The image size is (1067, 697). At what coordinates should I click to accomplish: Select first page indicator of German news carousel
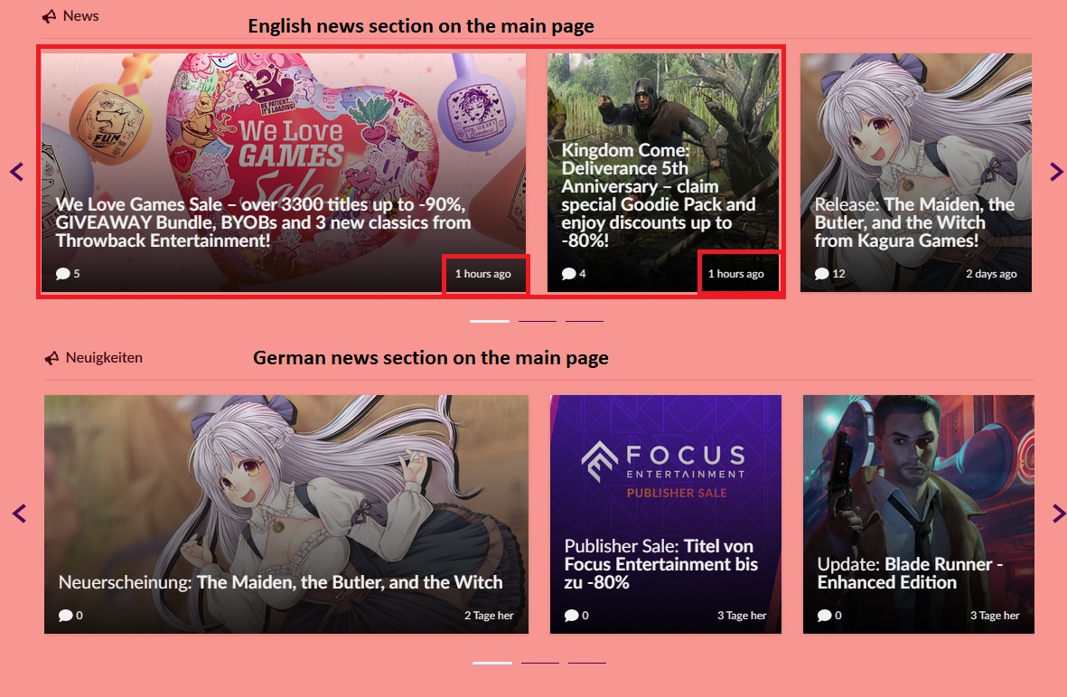(492, 663)
